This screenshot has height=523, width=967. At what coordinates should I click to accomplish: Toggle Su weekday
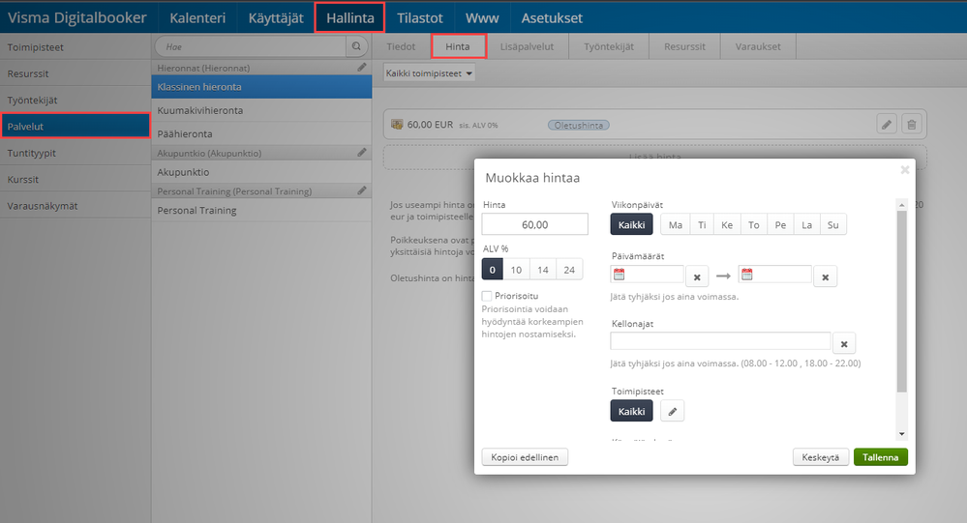tap(833, 224)
